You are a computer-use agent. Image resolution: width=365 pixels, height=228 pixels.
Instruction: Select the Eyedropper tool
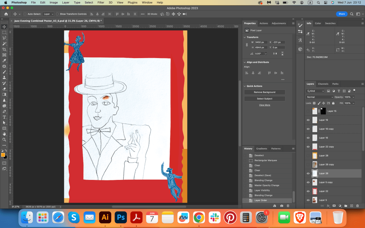tap(4, 61)
